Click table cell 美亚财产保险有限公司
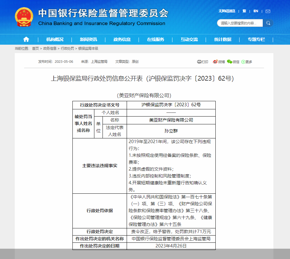 pos(171,120)
